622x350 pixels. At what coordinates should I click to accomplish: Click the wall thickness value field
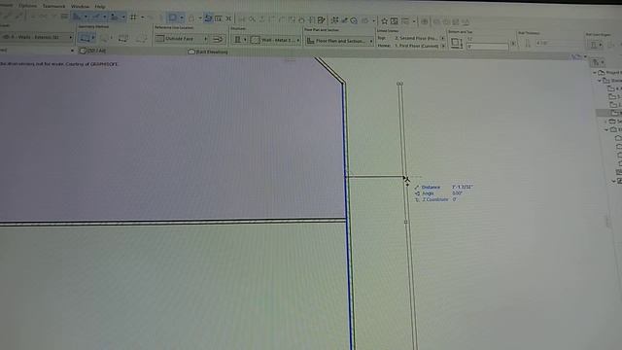(x=559, y=43)
